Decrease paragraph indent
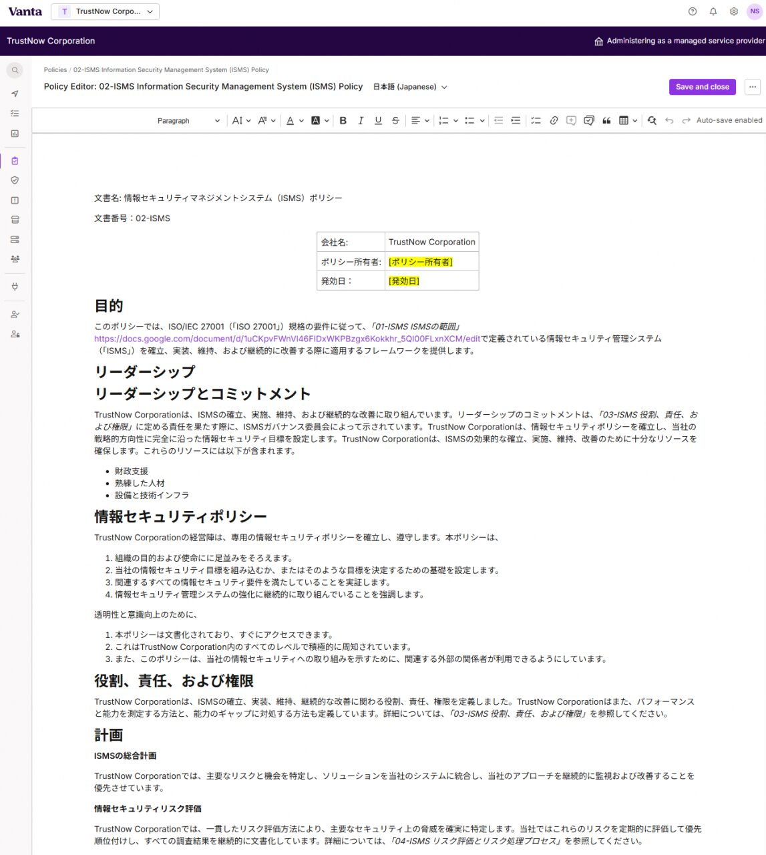This screenshot has height=855, width=766. point(498,121)
